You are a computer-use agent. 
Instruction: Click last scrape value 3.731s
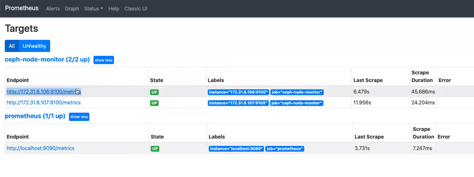click(362, 148)
